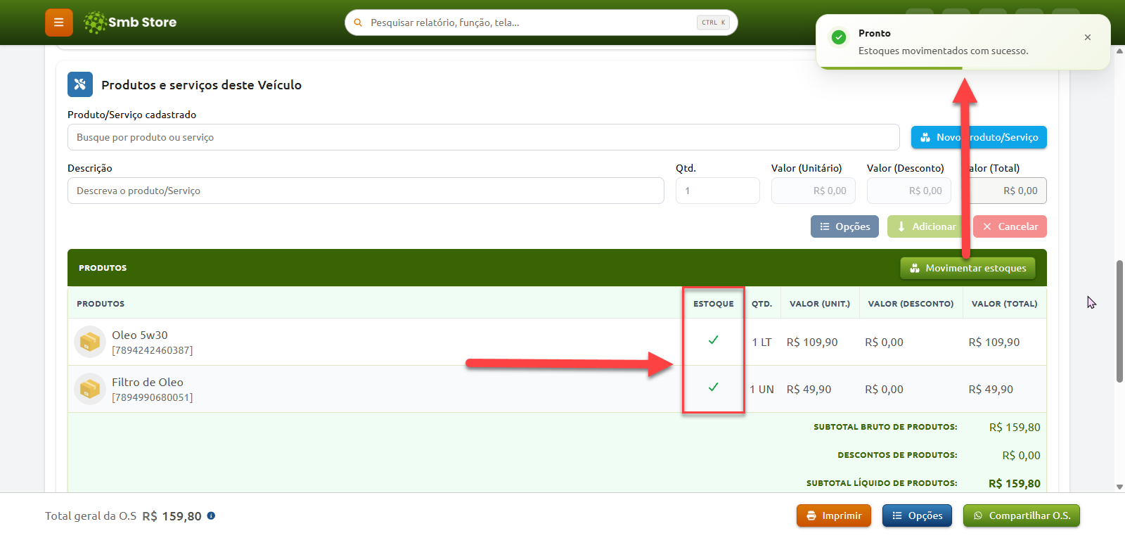Click the blue tools section icon

80,84
